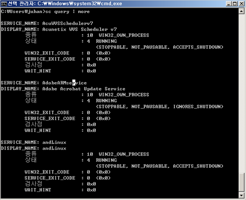
Task: Click 검사점 label under AdobeARMservice
Action: tap(34, 124)
